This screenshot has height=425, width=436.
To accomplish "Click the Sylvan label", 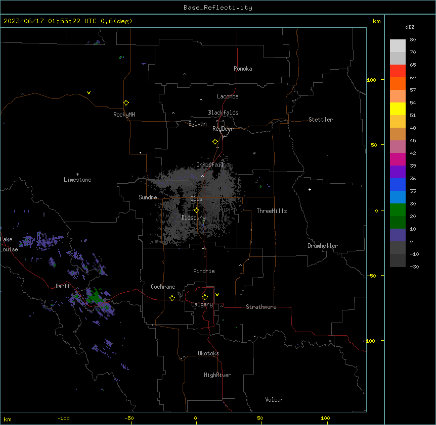I will click(x=197, y=124).
